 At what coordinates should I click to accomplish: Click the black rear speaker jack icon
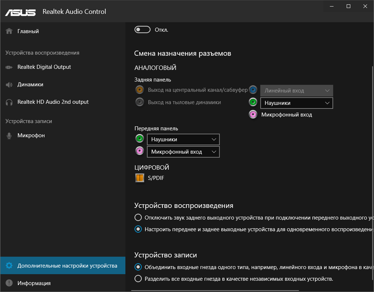pos(139,102)
